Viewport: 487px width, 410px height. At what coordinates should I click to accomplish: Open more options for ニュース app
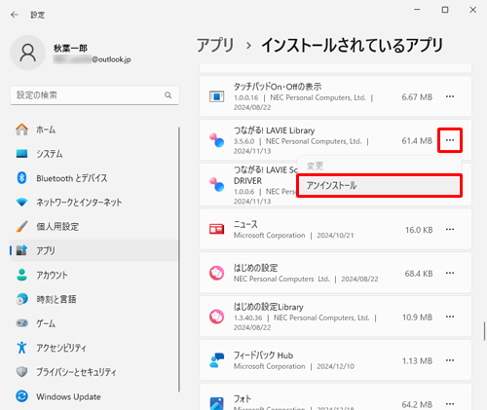450,230
